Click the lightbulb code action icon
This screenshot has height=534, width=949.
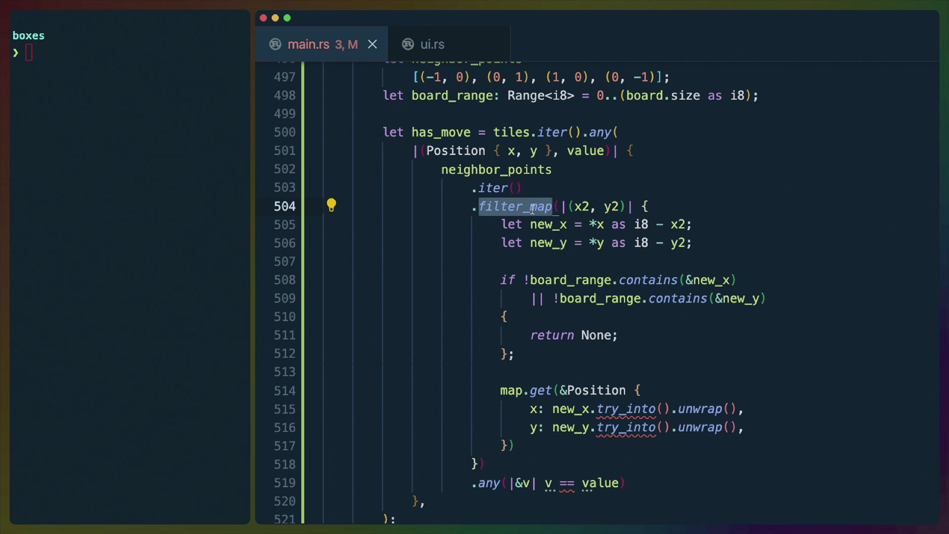click(x=331, y=205)
